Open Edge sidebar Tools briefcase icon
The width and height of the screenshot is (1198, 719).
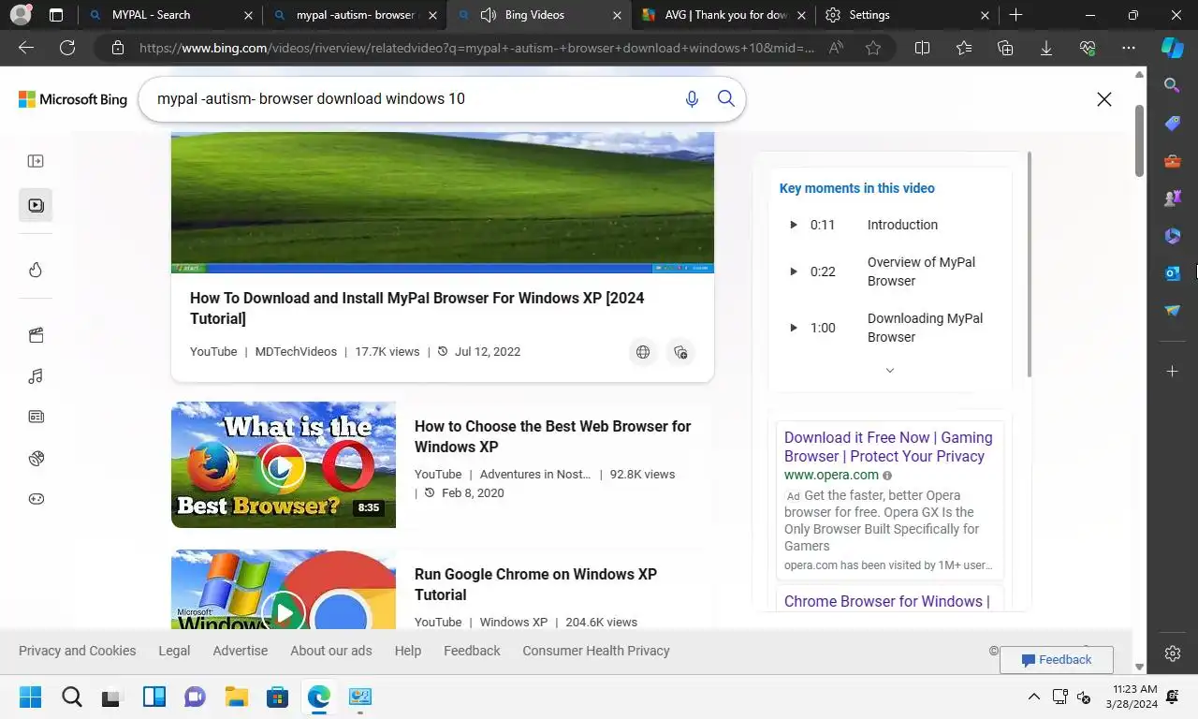pos(1172,161)
